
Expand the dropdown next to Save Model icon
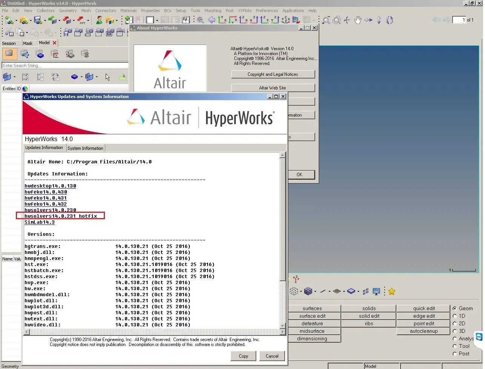(x=45, y=20)
